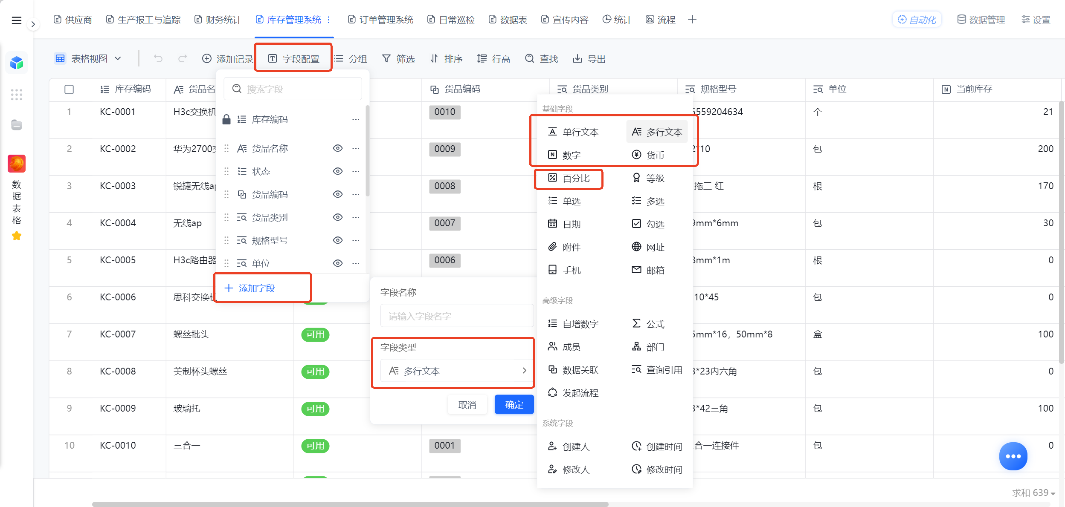1065x507 pixels.
Task: Click 字段配置 toolbar button
Action: point(294,59)
